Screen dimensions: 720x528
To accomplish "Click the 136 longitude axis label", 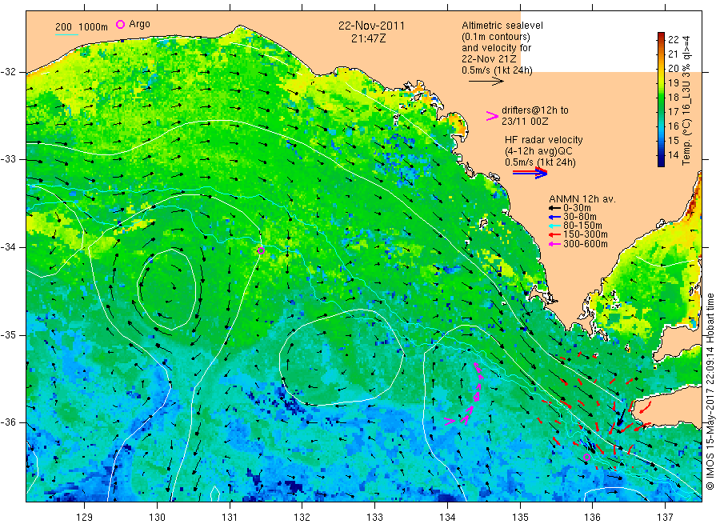I will click(592, 518).
